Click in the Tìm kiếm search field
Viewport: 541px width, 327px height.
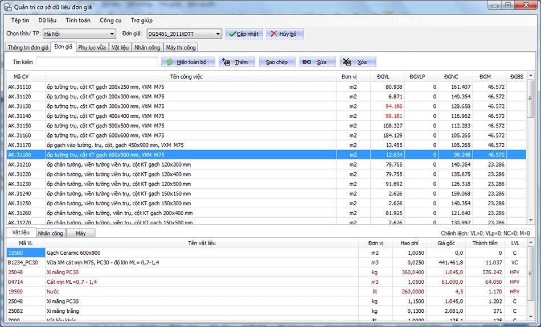pos(97,62)
